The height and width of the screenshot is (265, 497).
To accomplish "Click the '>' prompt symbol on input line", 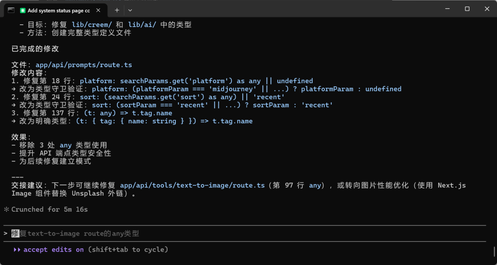I will pos(6,233).
